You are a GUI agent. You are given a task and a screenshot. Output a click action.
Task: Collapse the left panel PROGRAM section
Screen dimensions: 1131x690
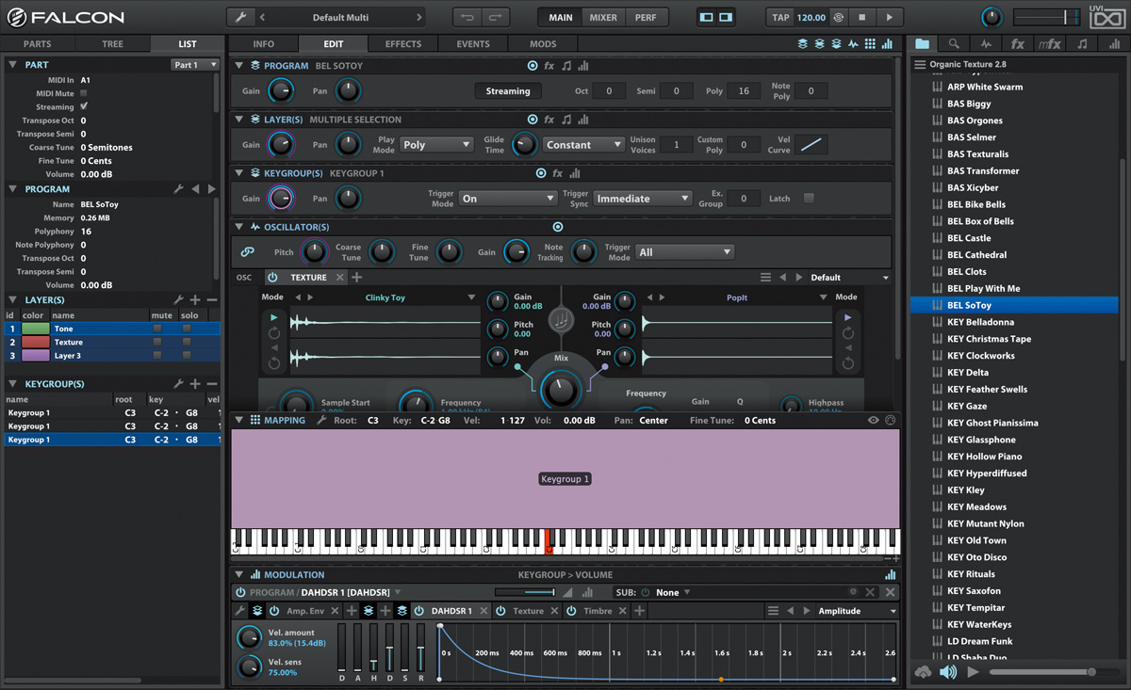click(x=12, y=189)
